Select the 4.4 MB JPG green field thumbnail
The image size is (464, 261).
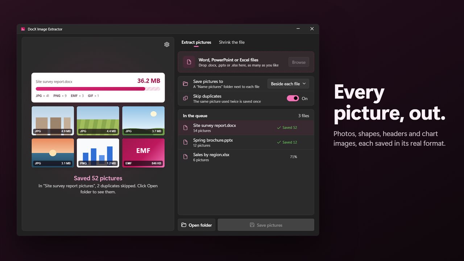click(98, 121)
